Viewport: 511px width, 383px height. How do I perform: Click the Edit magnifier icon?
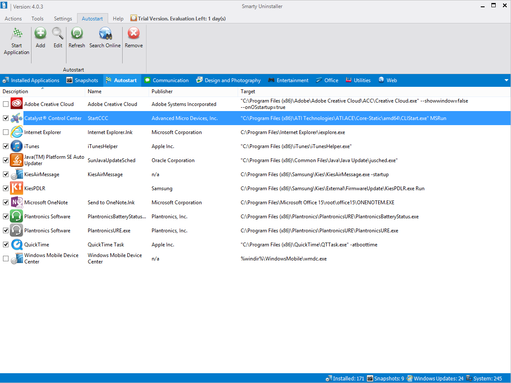click(58, 33)
